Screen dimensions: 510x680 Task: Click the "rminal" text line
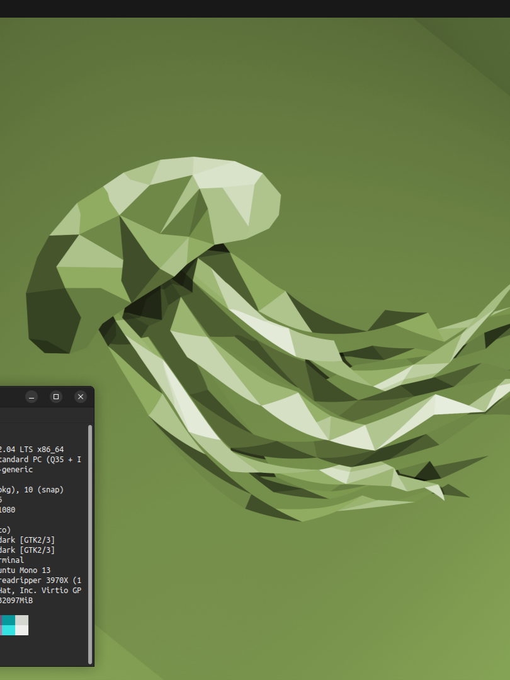12,560
